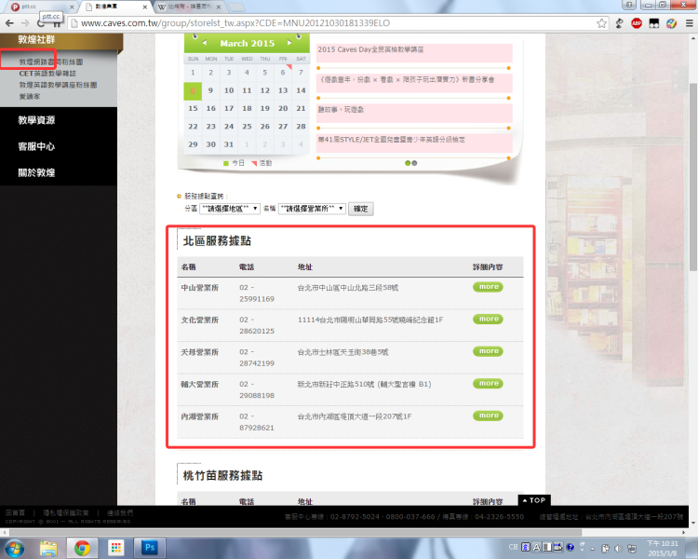Expand the 關於敦煌 sidebar menu
Screen dimensions: 698x559
click(x=36, y=172)
